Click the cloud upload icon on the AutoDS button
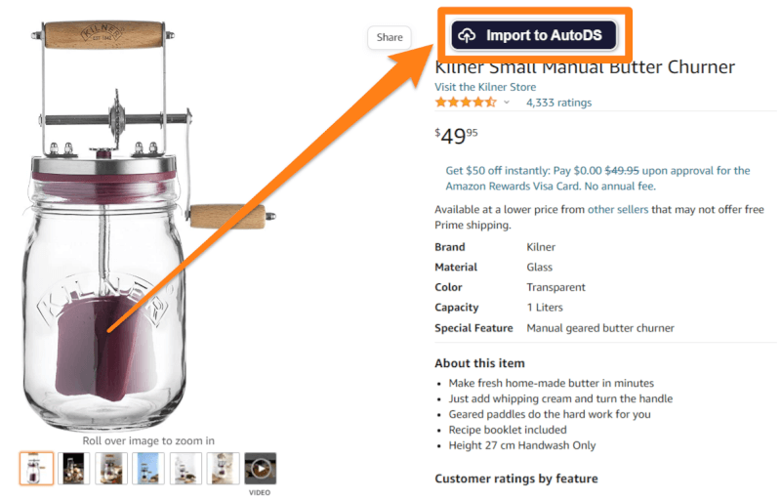781x500 pixels. [x=468, y=36]
